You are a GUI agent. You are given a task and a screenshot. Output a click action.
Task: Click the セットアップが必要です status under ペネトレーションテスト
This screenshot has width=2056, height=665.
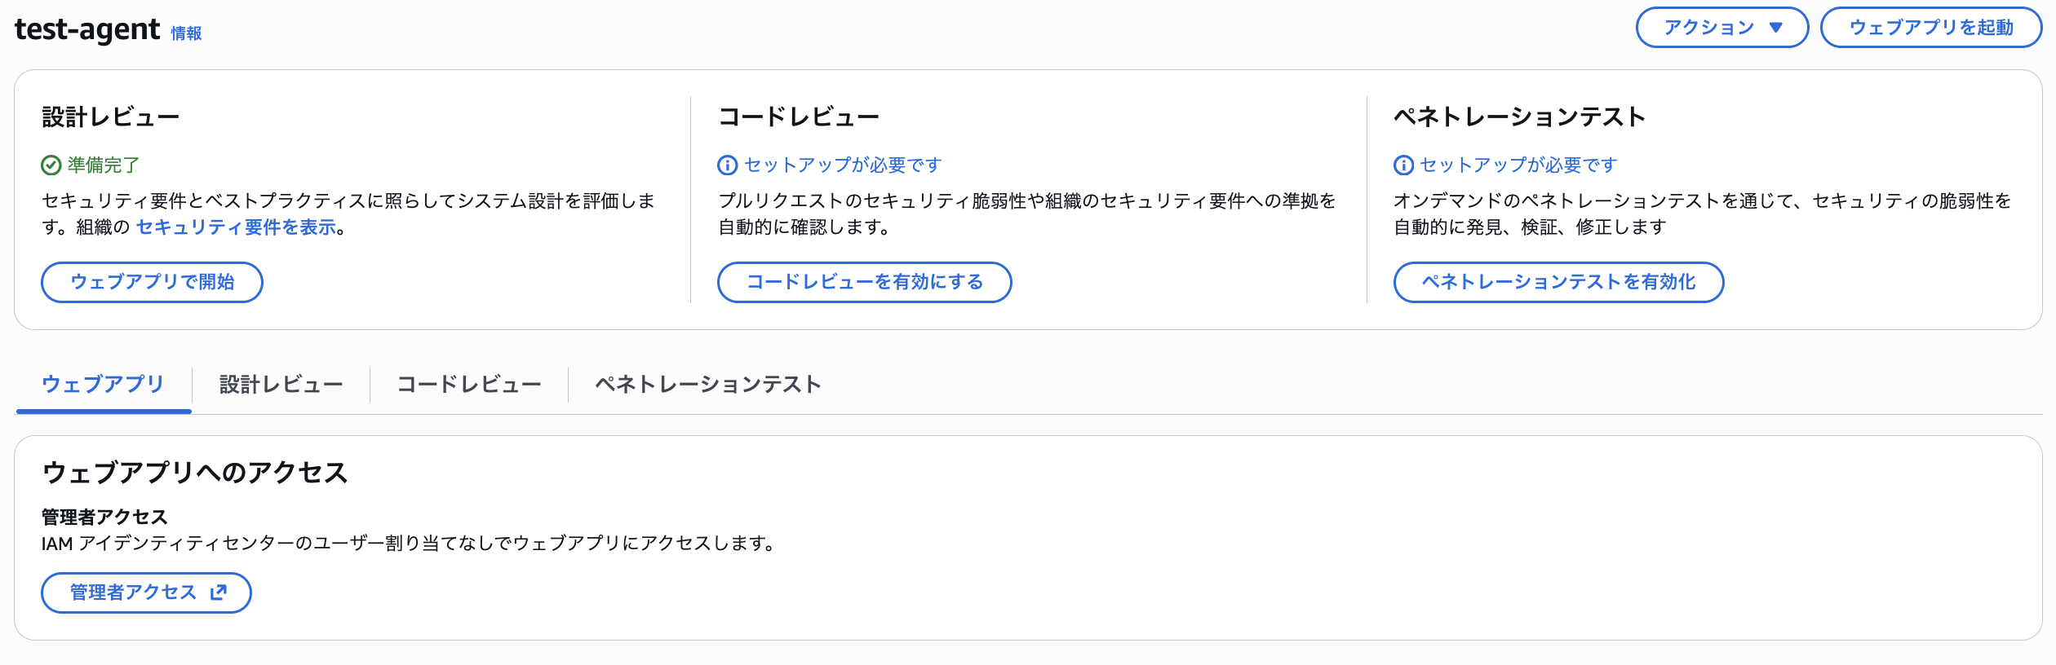pos(1518,165)
